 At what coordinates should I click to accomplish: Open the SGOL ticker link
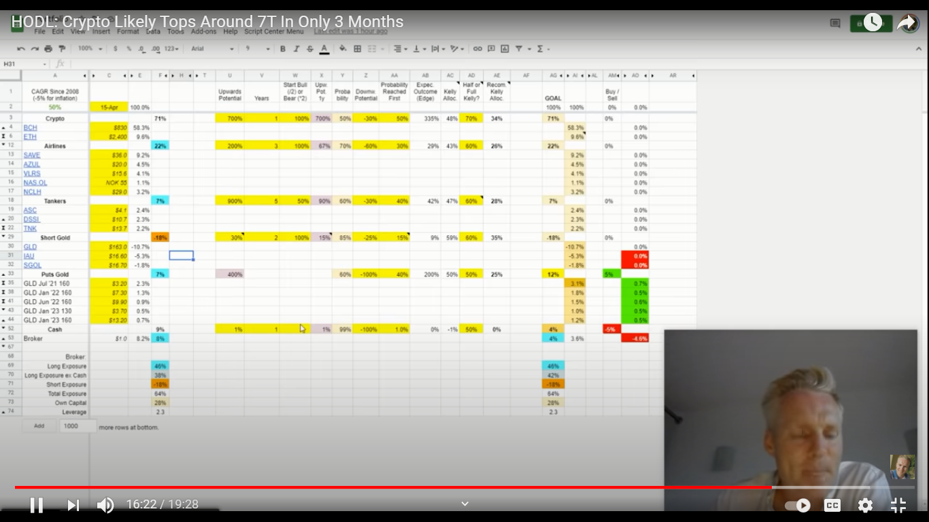(x=33, y=266)
